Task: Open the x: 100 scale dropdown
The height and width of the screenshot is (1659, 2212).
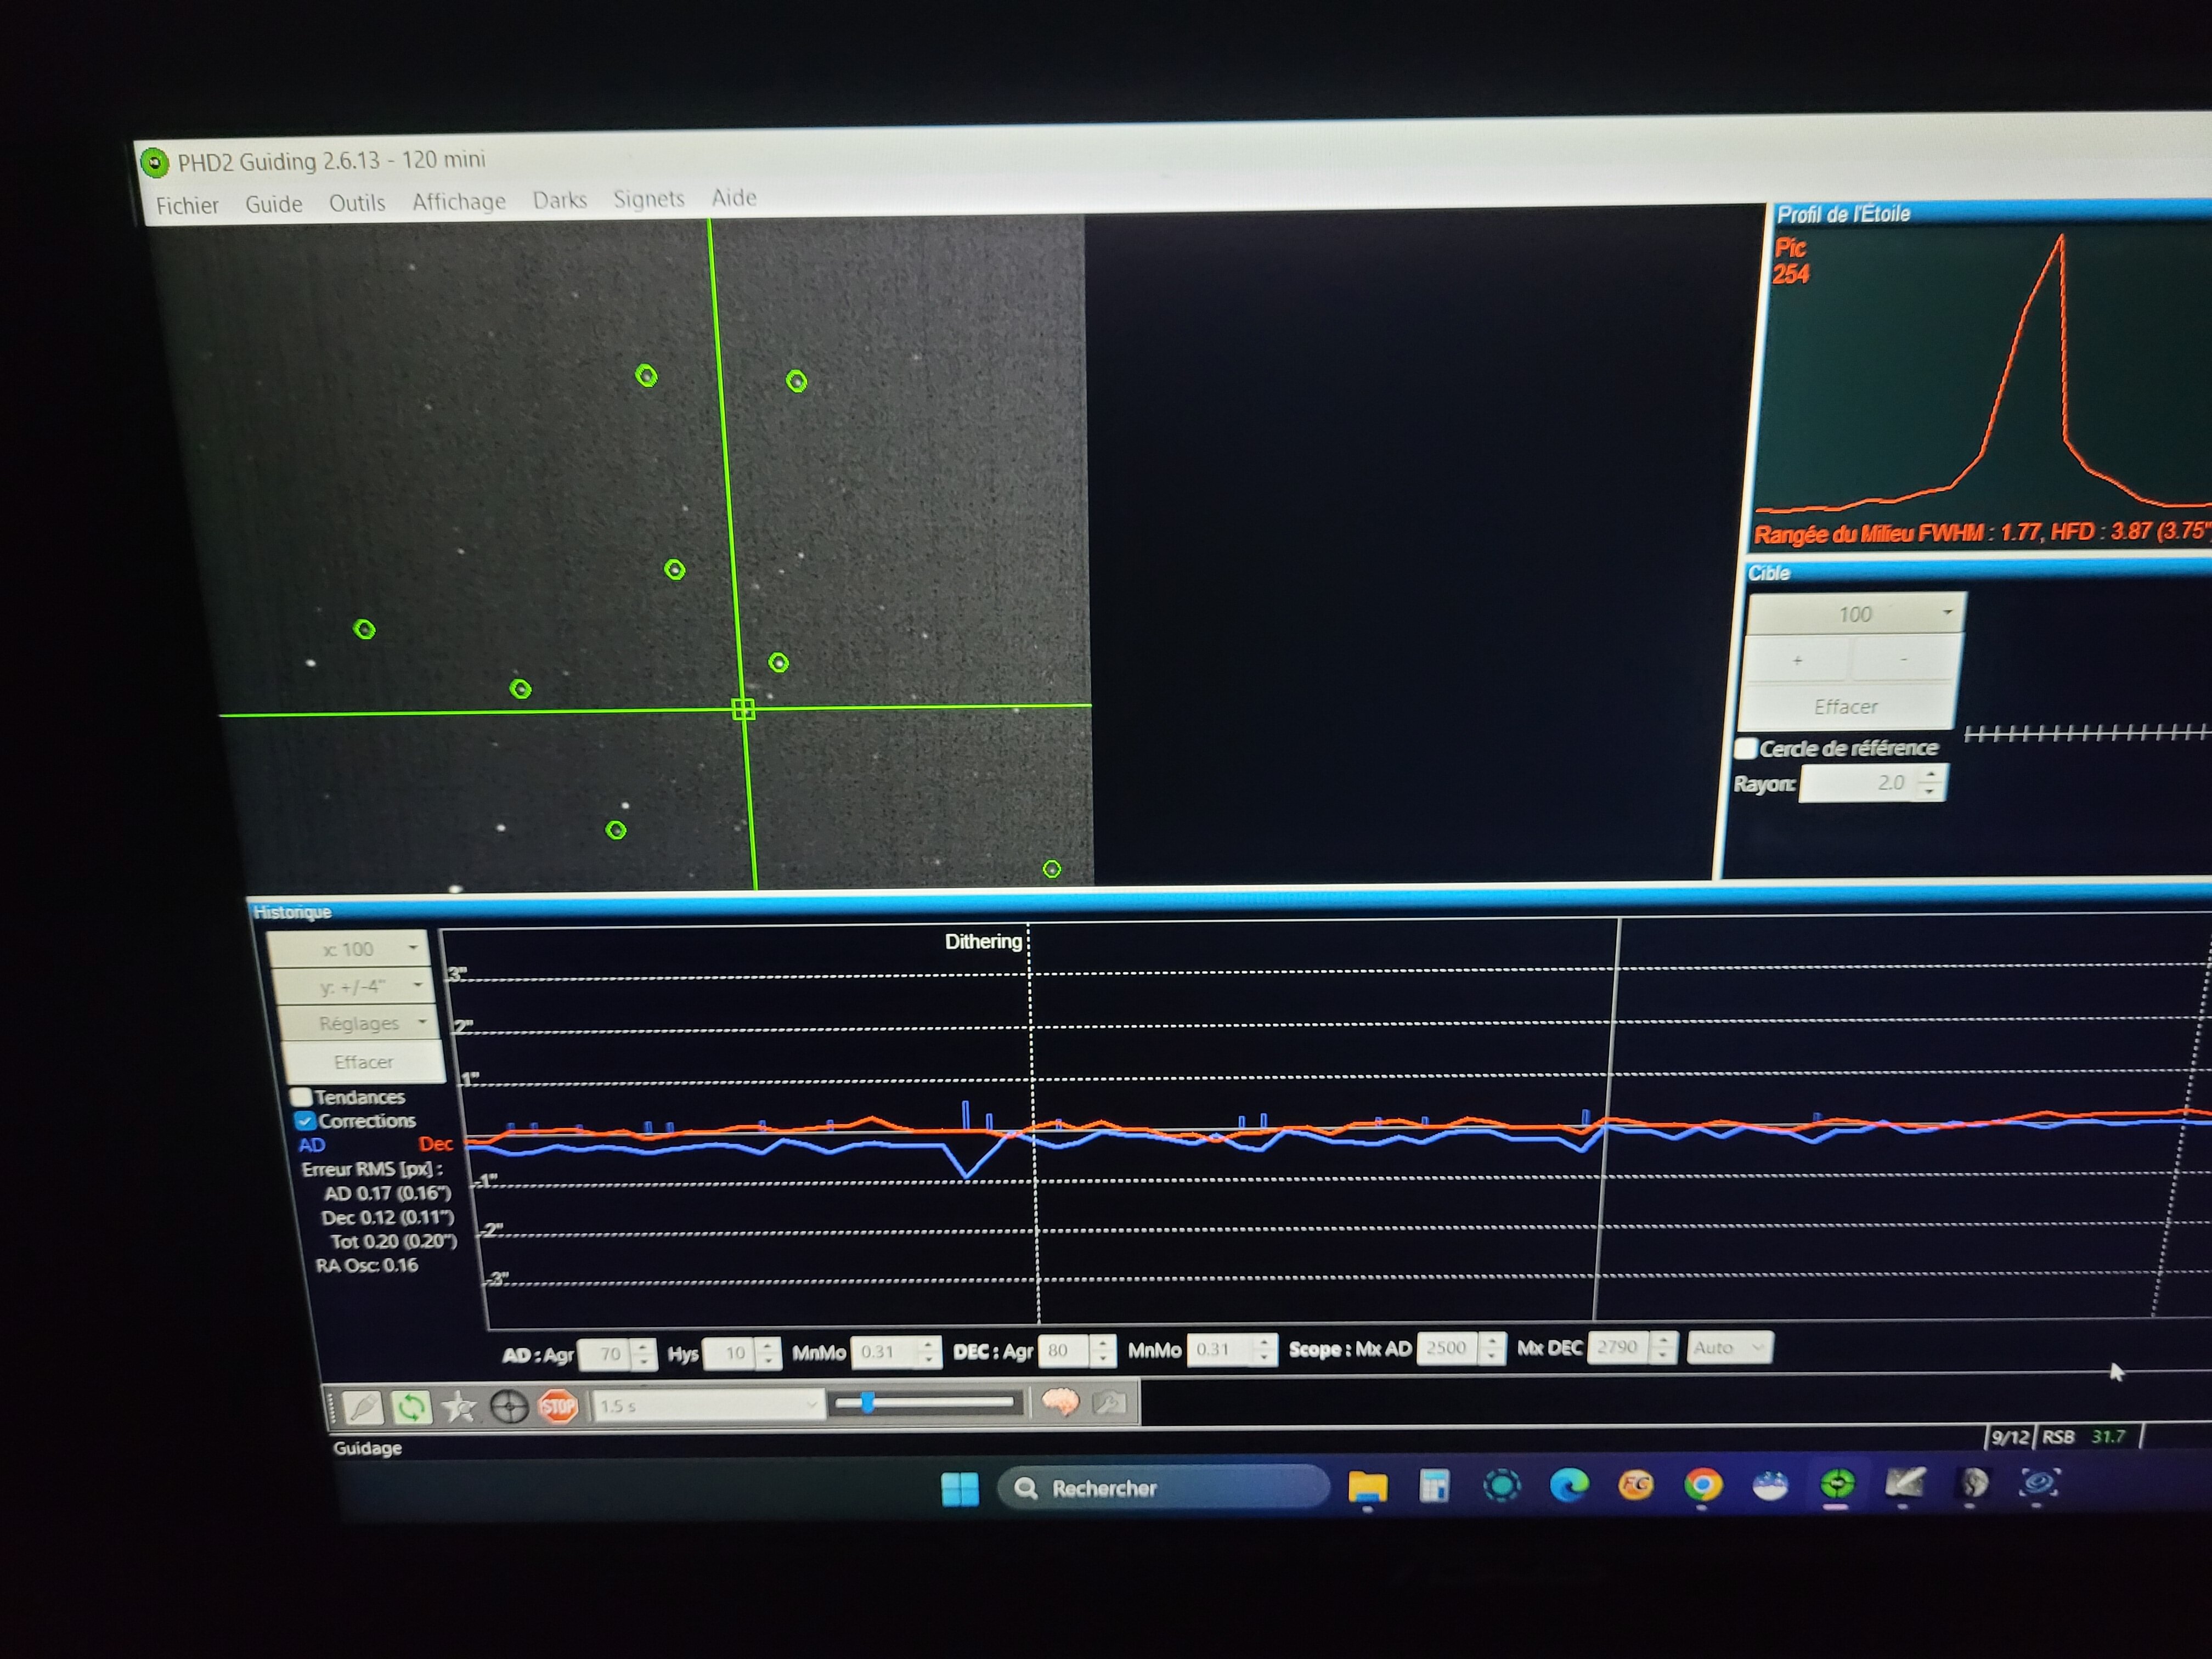Action: tap(349, 949)
